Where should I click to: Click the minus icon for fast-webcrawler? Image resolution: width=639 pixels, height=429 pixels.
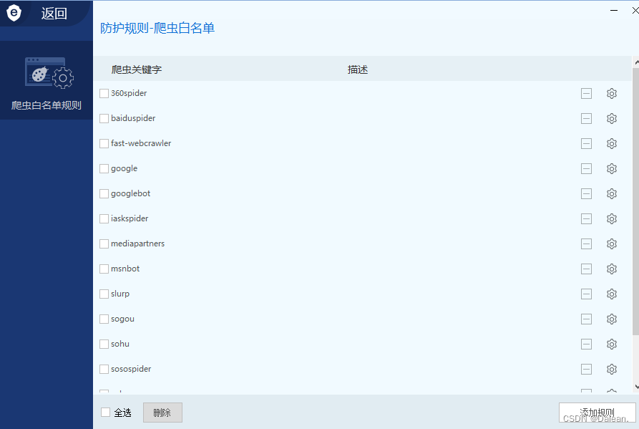[x=586, y=143]
